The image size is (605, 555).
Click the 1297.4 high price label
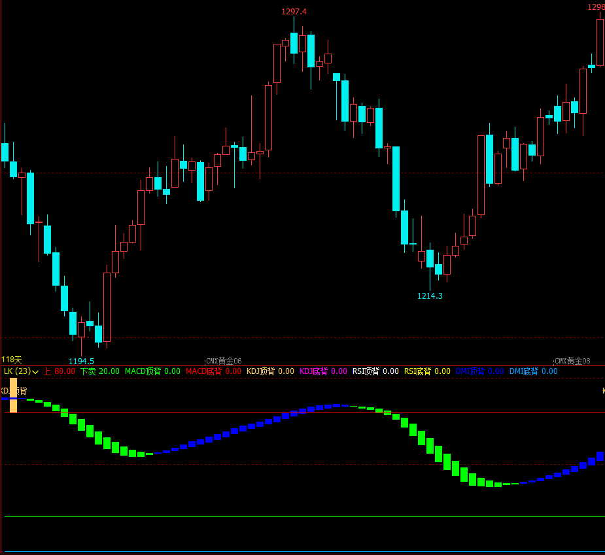tap(294, 12)
